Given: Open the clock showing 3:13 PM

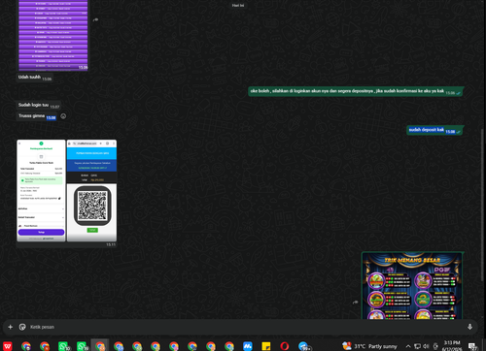Looking at the screenshot, I should click(452, 346).
